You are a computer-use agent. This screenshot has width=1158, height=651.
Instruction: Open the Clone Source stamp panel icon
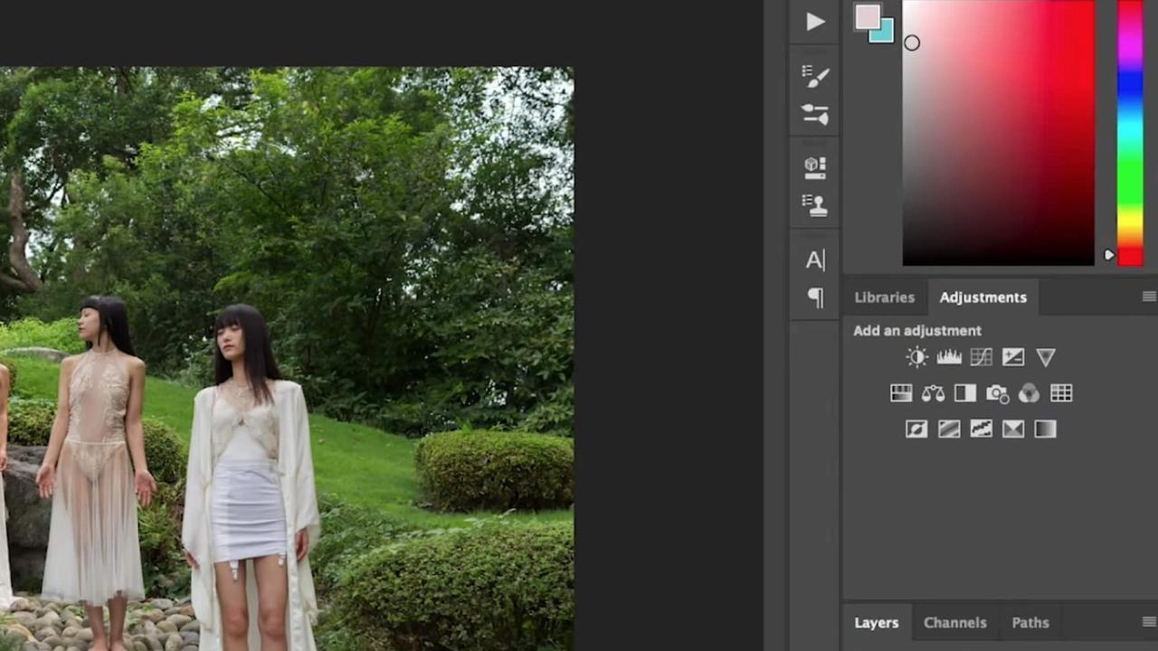click(815, 204)
